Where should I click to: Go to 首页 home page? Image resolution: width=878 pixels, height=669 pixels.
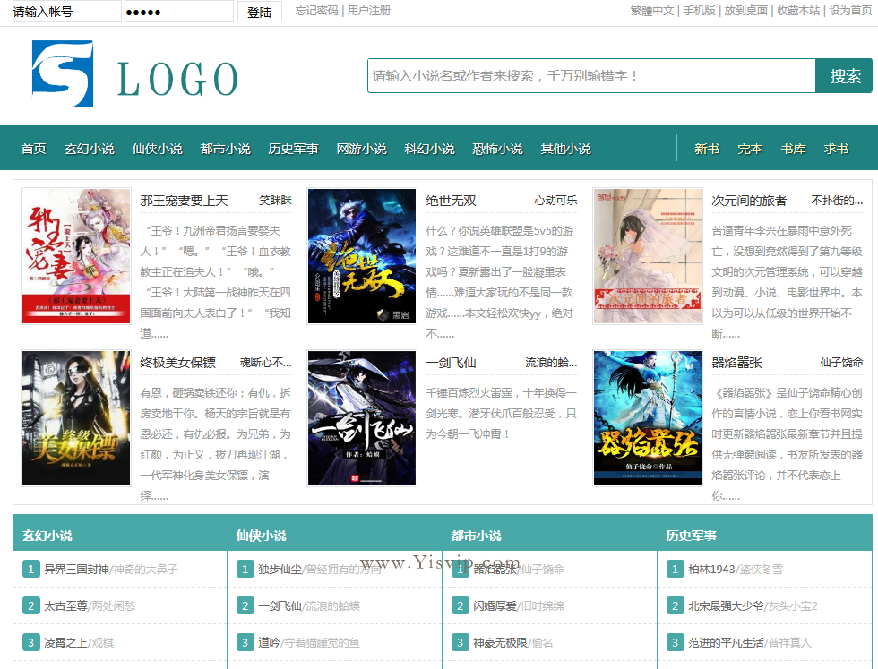pos(32,149)
